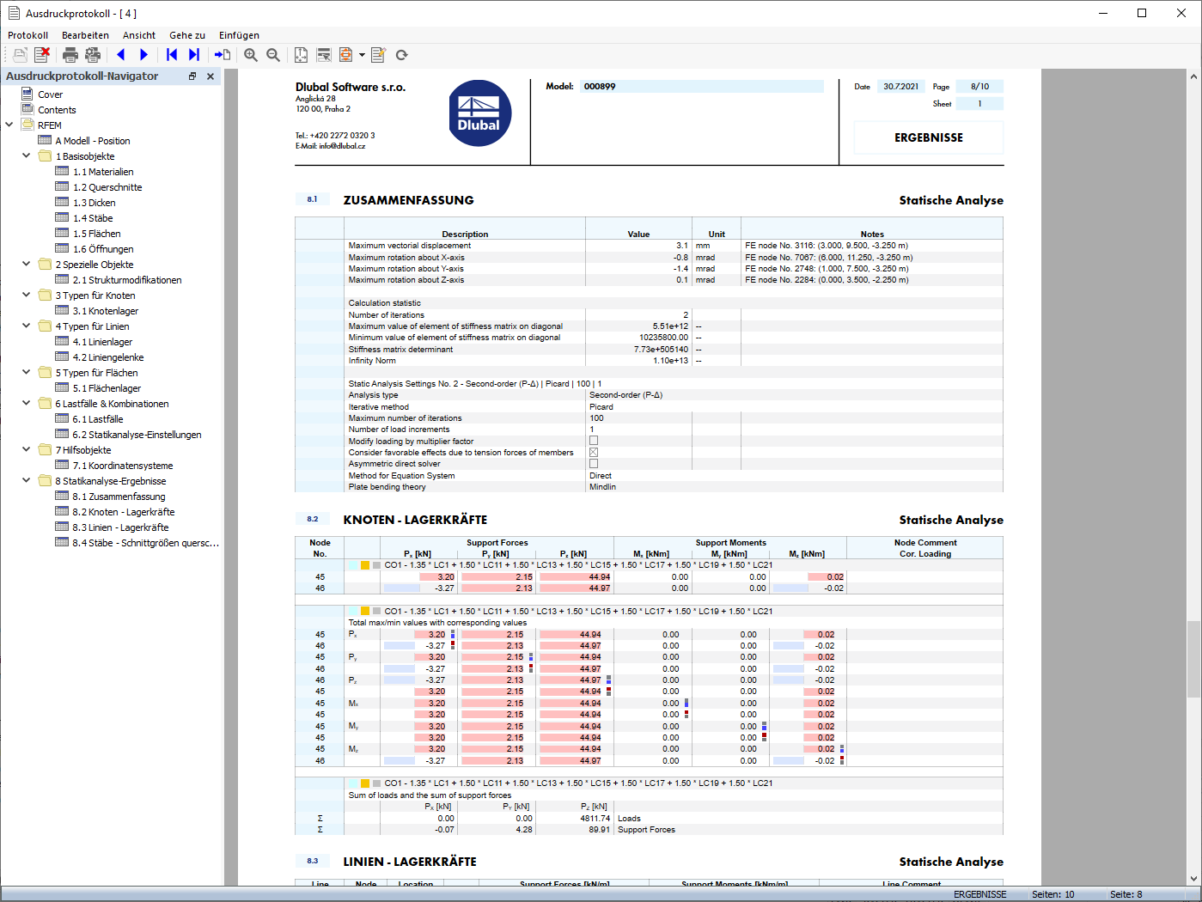Screen dimensions: 1202x902
Task: Zoom out of the printout report
Action: coord(273,55)
